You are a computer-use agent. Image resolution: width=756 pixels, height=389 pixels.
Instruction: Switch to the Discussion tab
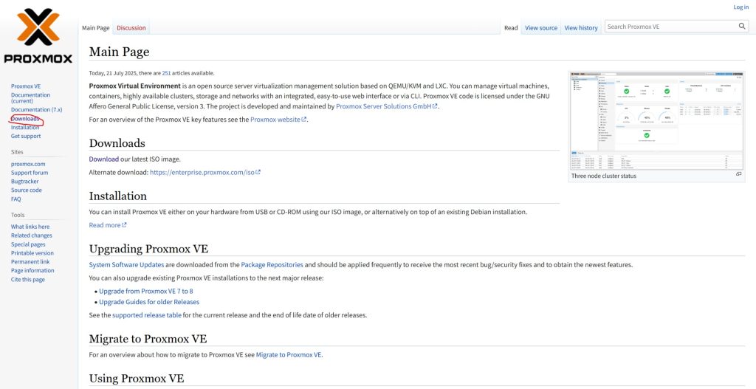(131, 28)
